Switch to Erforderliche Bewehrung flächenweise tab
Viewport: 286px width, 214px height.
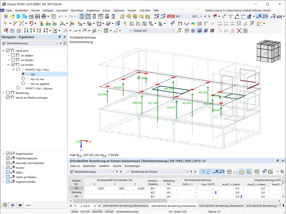[126, 206]
